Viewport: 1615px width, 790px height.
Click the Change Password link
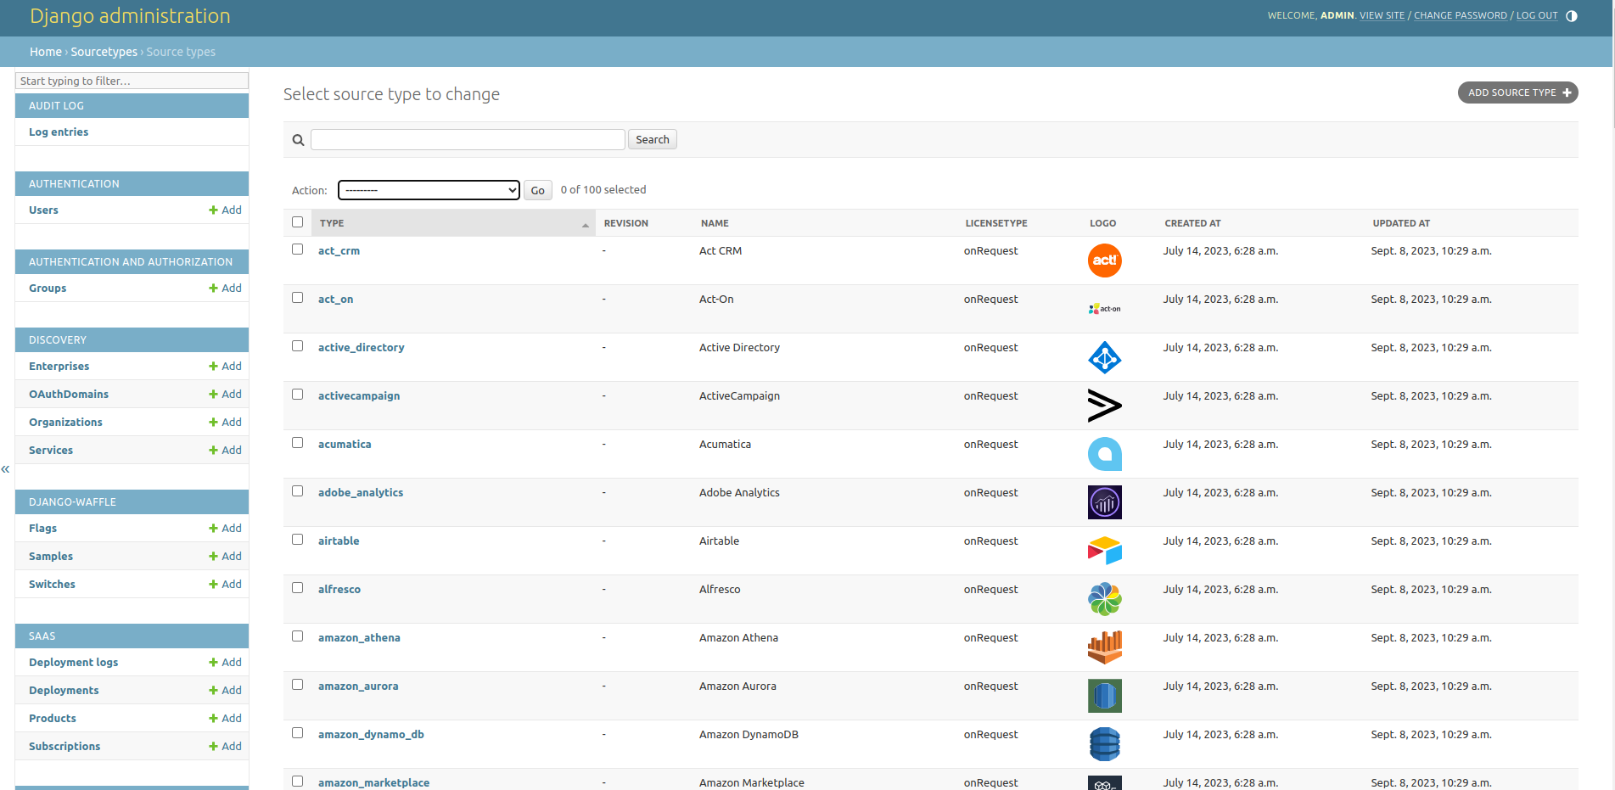(x=1460, y=16)
